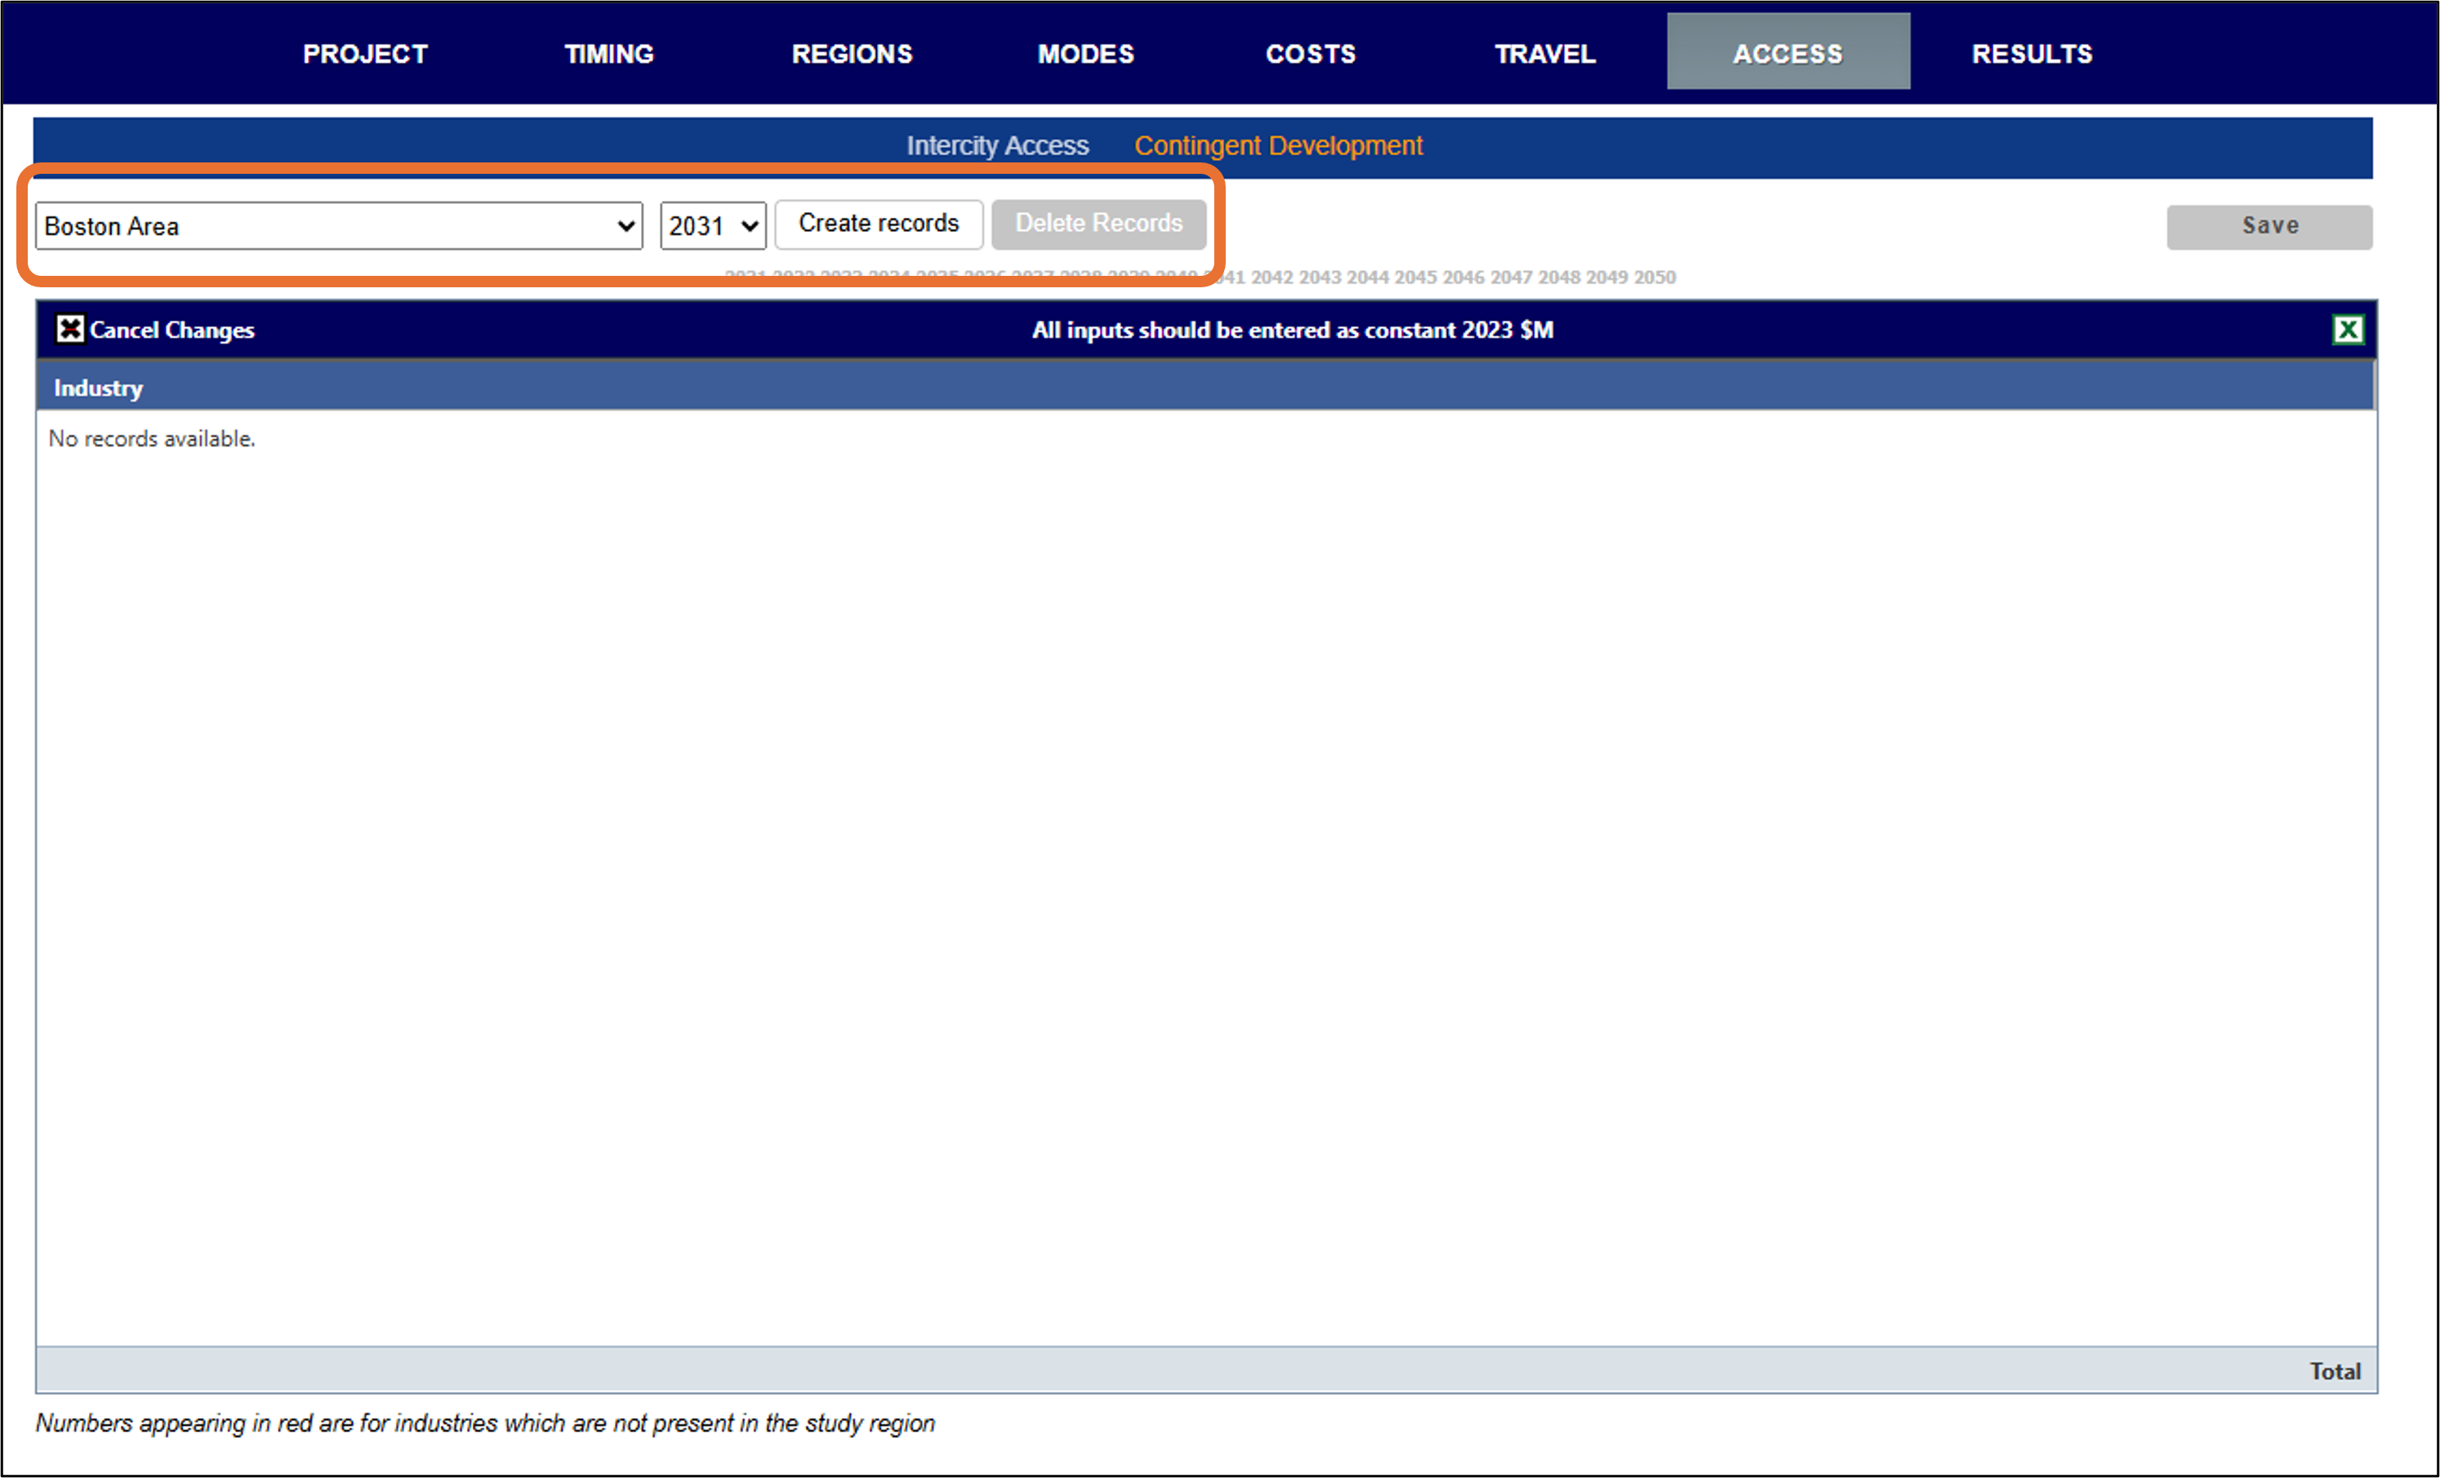Open the Boston Area region dropdown

point(339,226)
